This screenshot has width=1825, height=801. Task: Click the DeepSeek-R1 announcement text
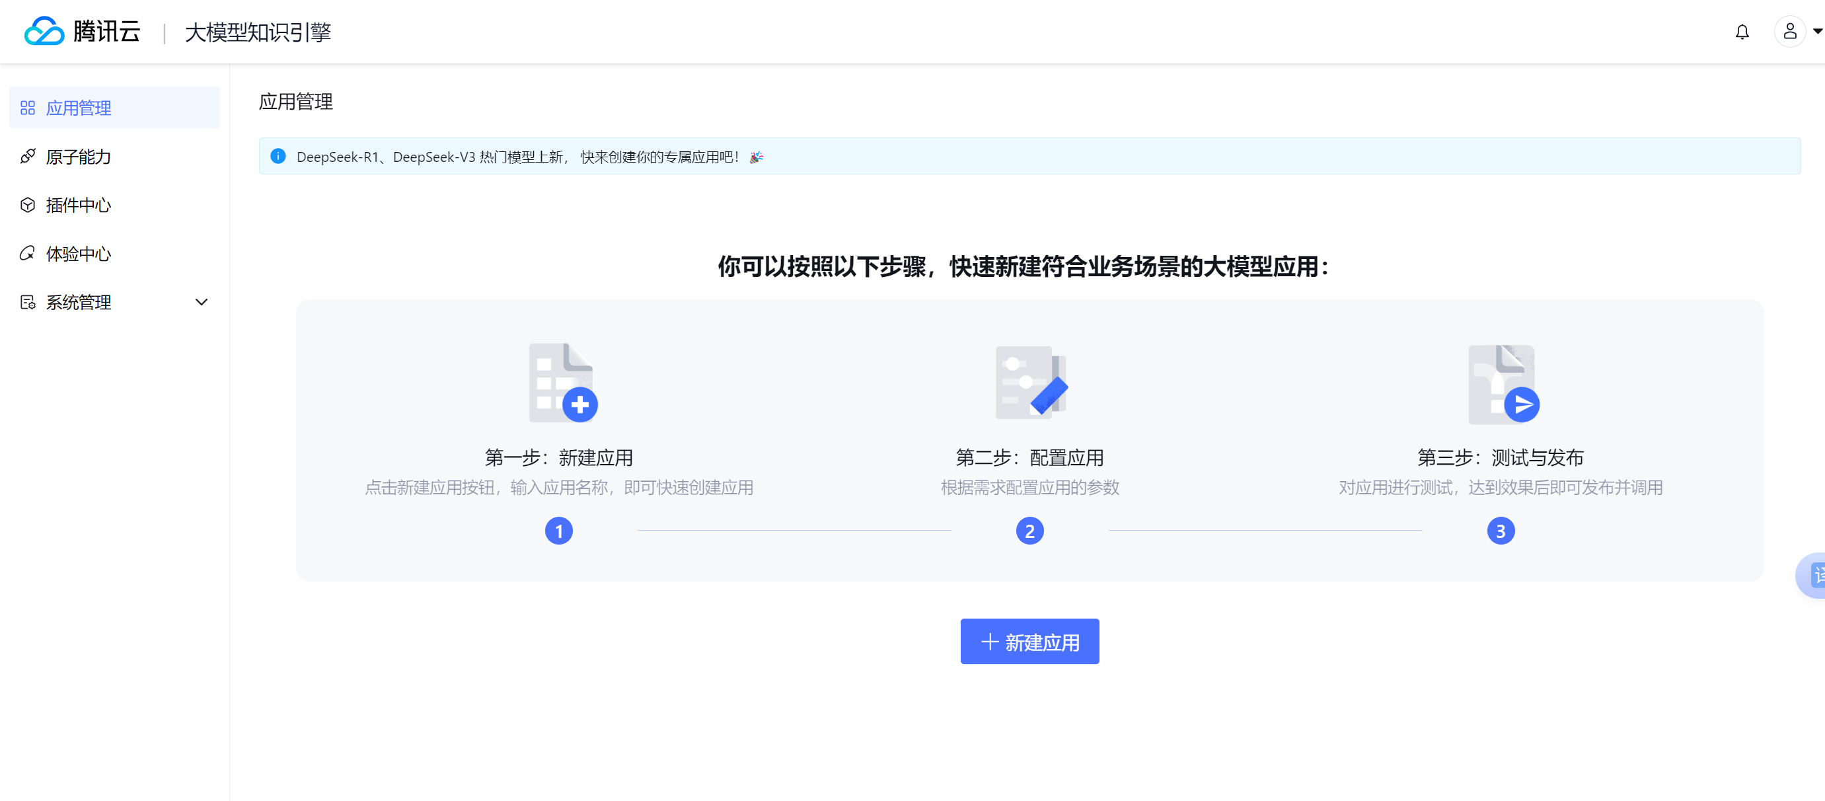[x=517, y=157]
